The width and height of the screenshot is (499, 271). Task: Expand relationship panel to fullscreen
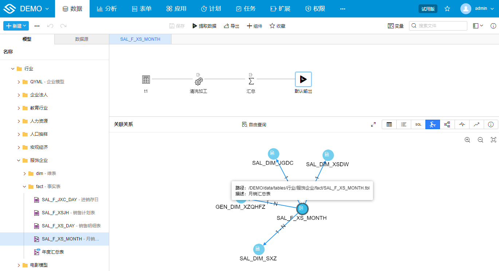373,124
